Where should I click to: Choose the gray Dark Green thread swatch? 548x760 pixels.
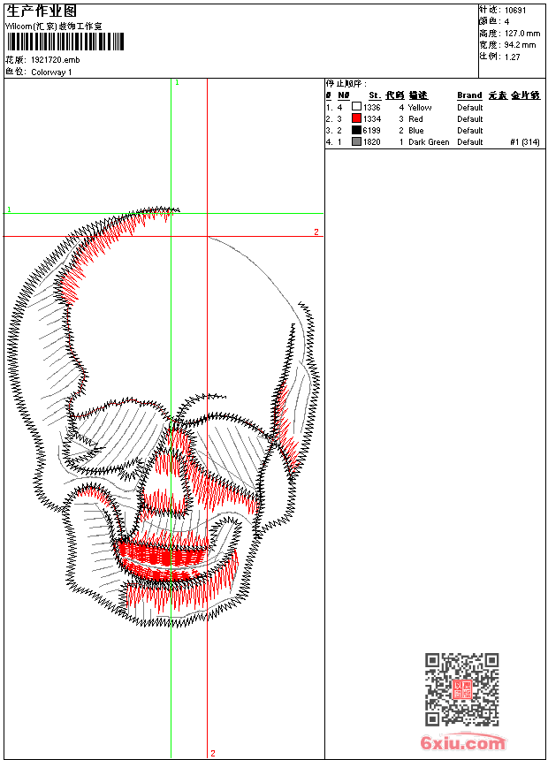[x=356, y=141]
